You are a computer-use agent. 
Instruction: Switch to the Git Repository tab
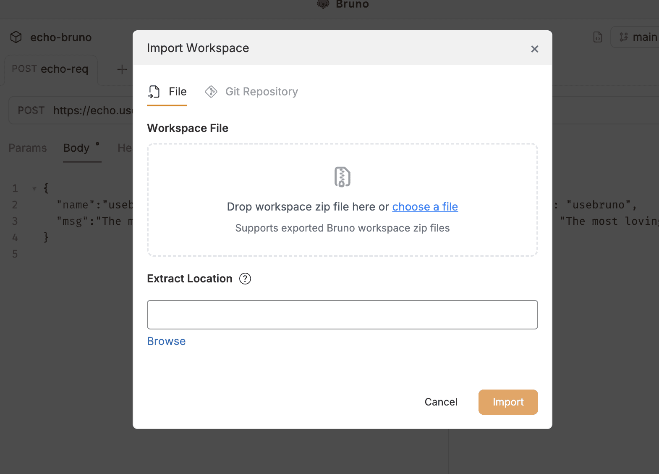tap(251, 92)
